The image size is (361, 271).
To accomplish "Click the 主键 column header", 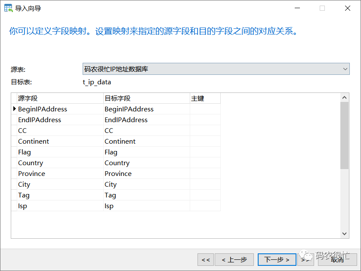I will click(x=205, y=99).
